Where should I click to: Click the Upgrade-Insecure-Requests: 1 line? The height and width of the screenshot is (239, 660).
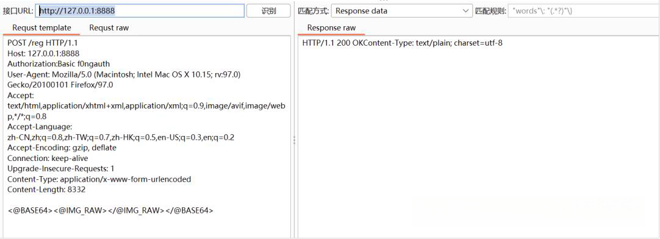(61, 169)
